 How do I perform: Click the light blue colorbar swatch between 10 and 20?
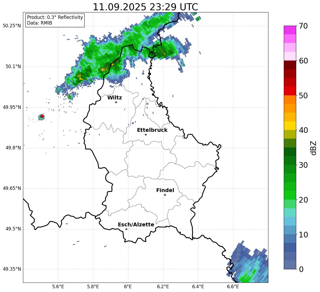click(290, 221)
